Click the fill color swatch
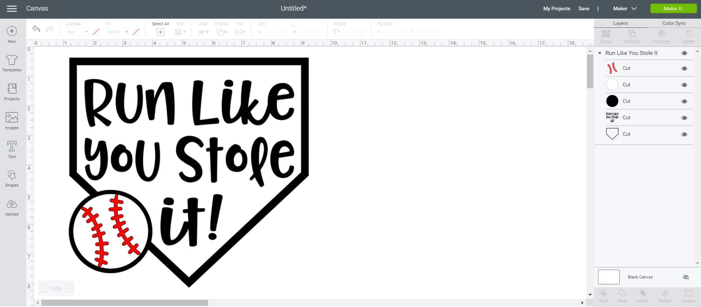The height and width of the screenshot is (307, 701). tap(136, 32)
